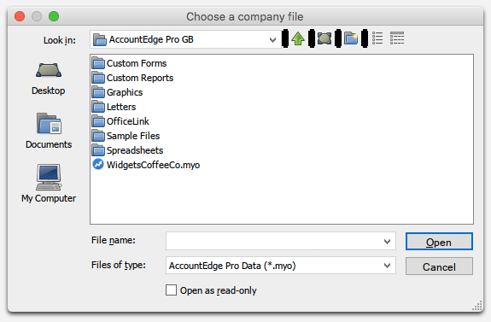Viewport: 491px width, 322px height.
Task: Click the WidgetsCoffeeCo.myo file icon
Action: (98, 165)
